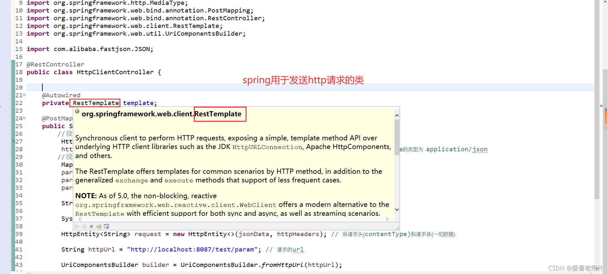
Task: Click HttpURLConnection in Javadoc text
Action: click(267, 147)
